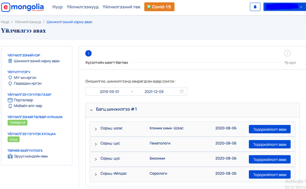The width and height of the screenshot is (306, 189).
Task: Click the Клиник хими -Шээс text
Action: tap(166, 128)
